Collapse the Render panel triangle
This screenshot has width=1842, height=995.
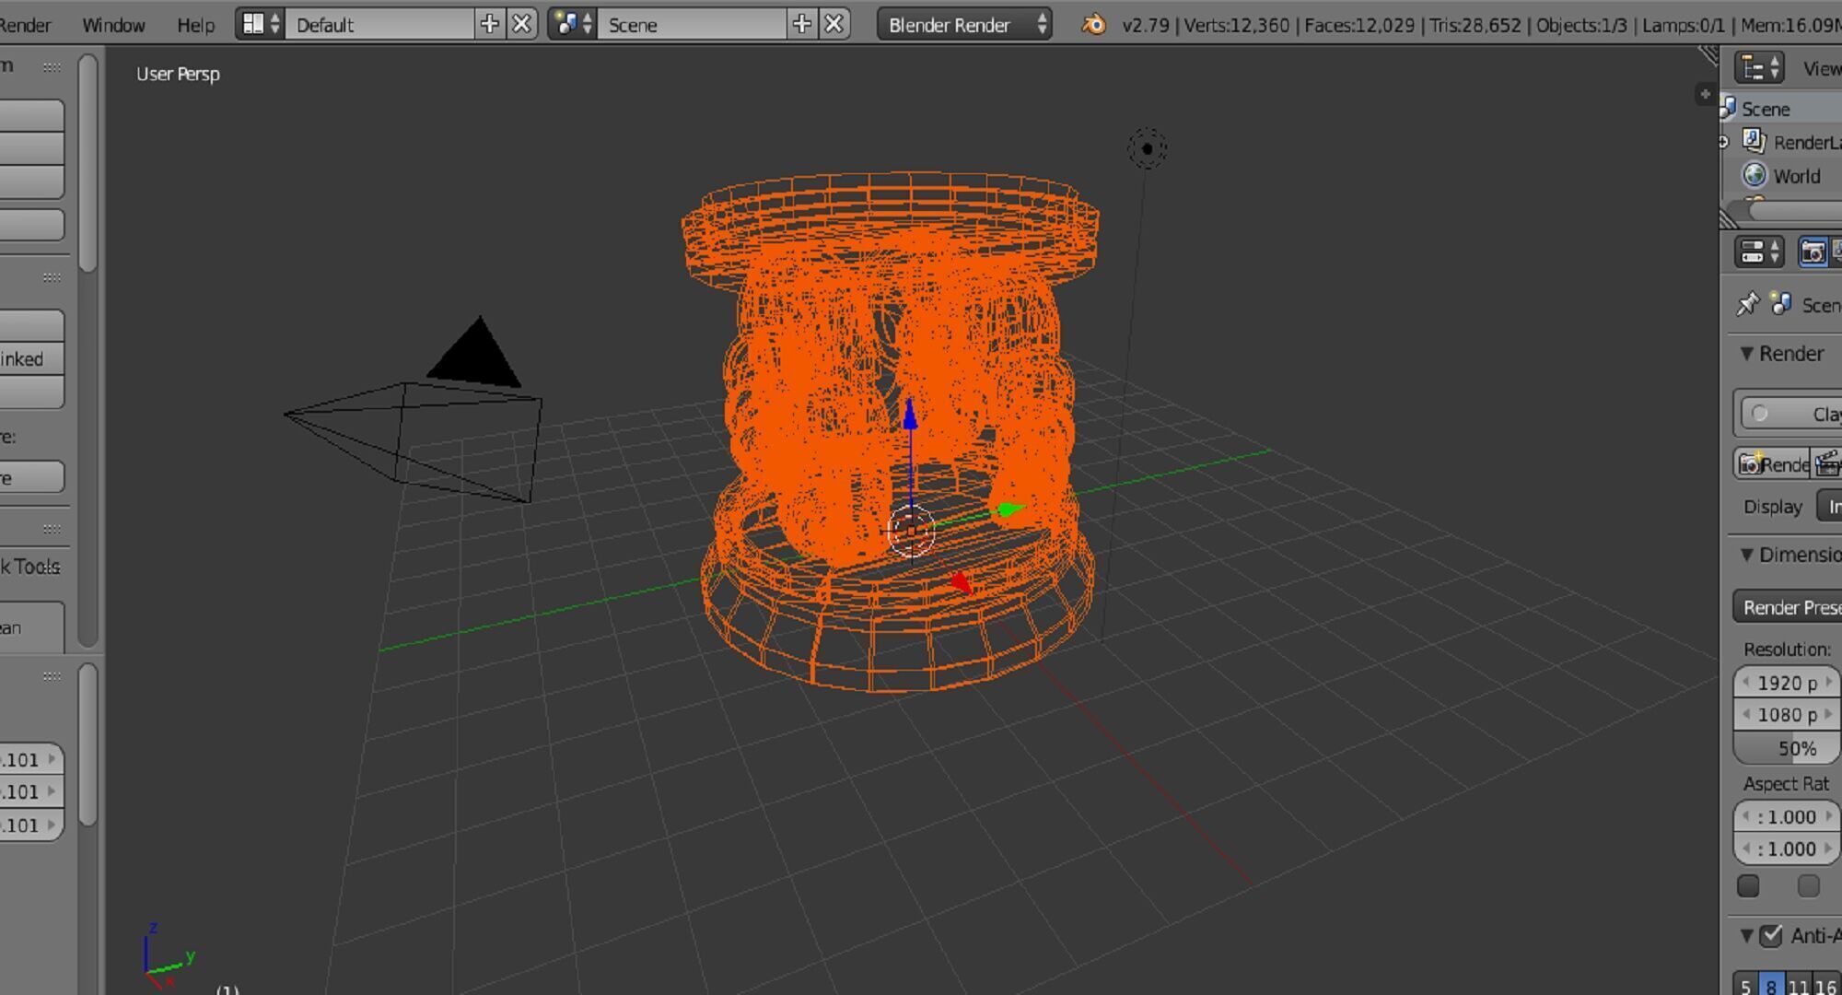[1746, 353]
